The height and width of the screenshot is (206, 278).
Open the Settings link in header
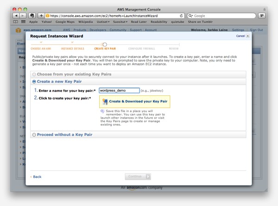[238, 30]
